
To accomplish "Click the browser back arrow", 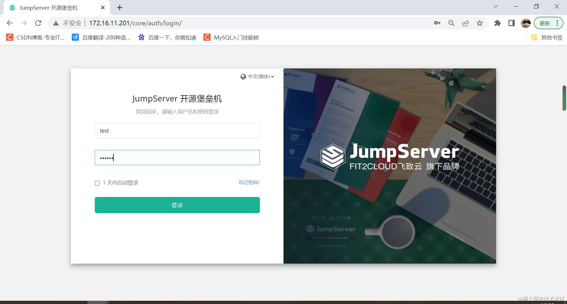I will coord(10,23).
